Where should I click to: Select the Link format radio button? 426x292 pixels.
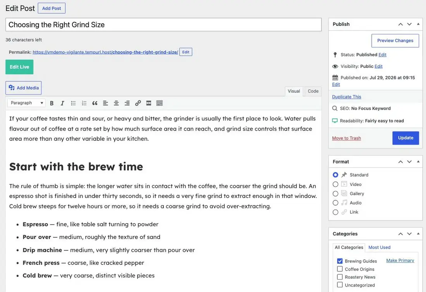(335, 212)
